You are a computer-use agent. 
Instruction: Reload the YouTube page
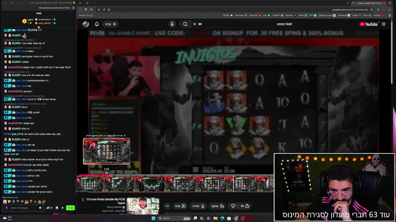[x=378, y=10]
